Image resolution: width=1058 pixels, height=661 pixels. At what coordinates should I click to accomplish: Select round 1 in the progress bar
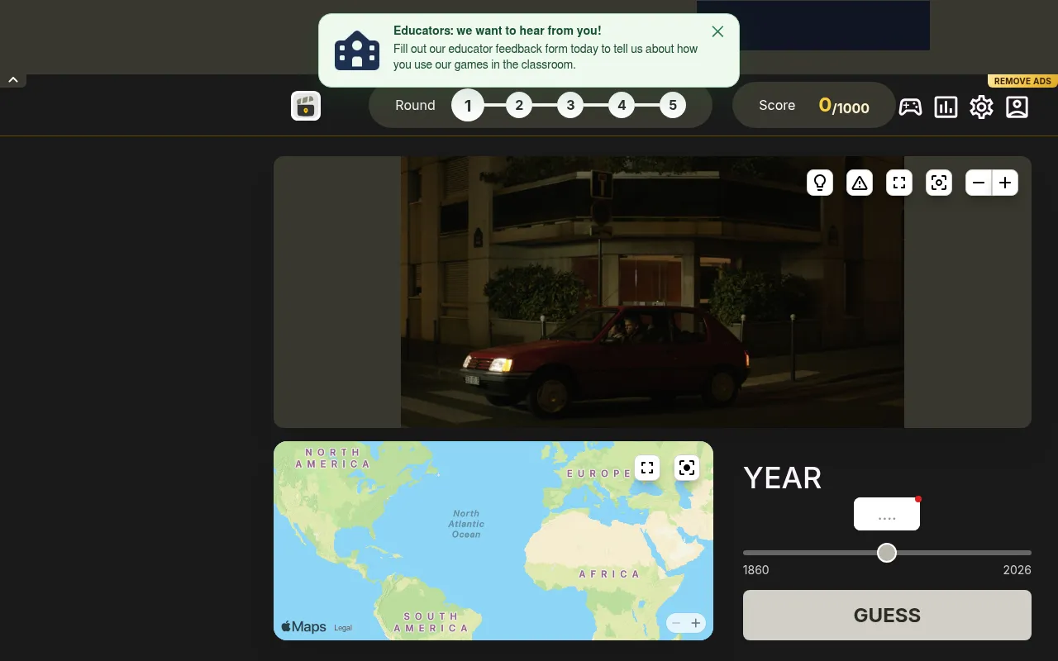pyautogui.click(x=468, y=105)
